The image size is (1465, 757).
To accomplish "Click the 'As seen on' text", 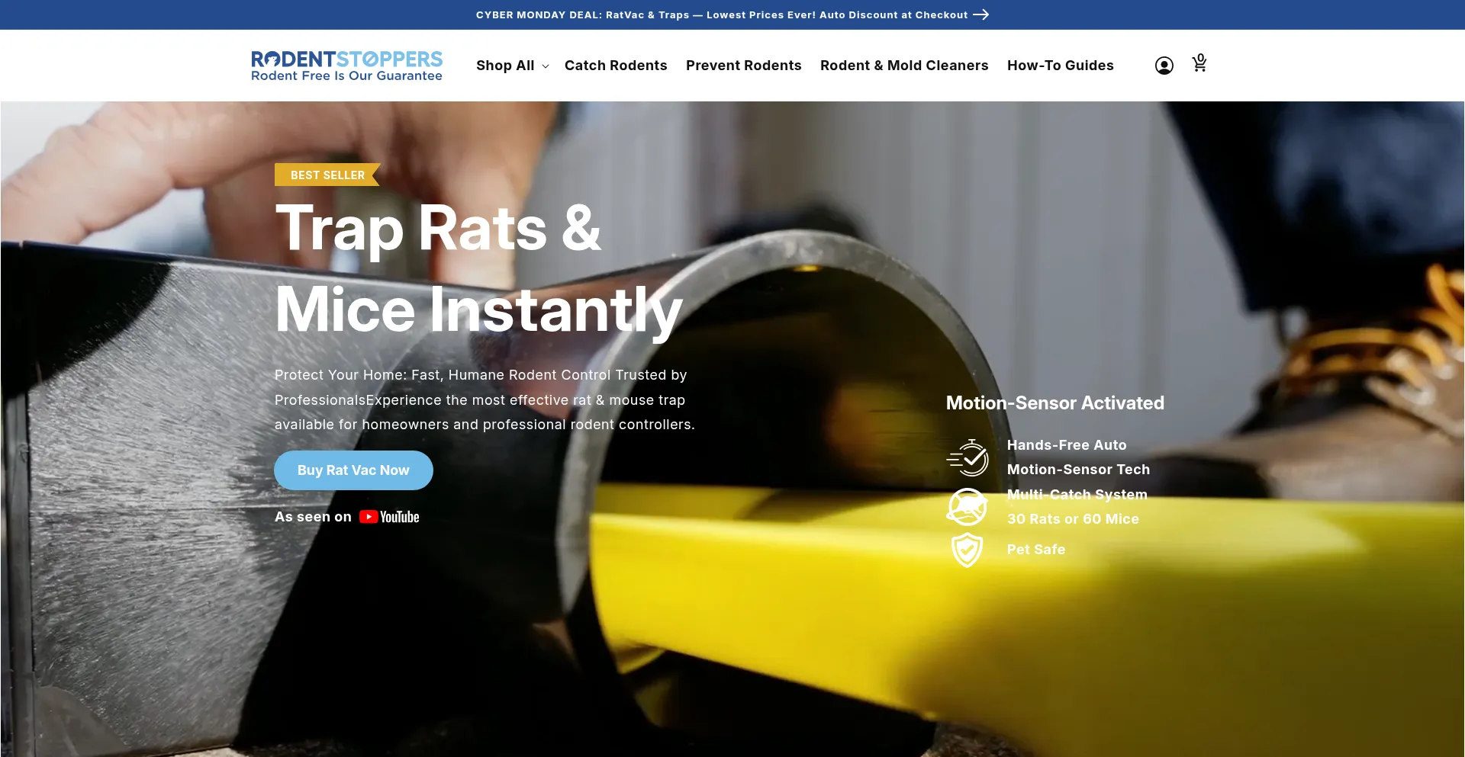I will click(x=313, y=517).
